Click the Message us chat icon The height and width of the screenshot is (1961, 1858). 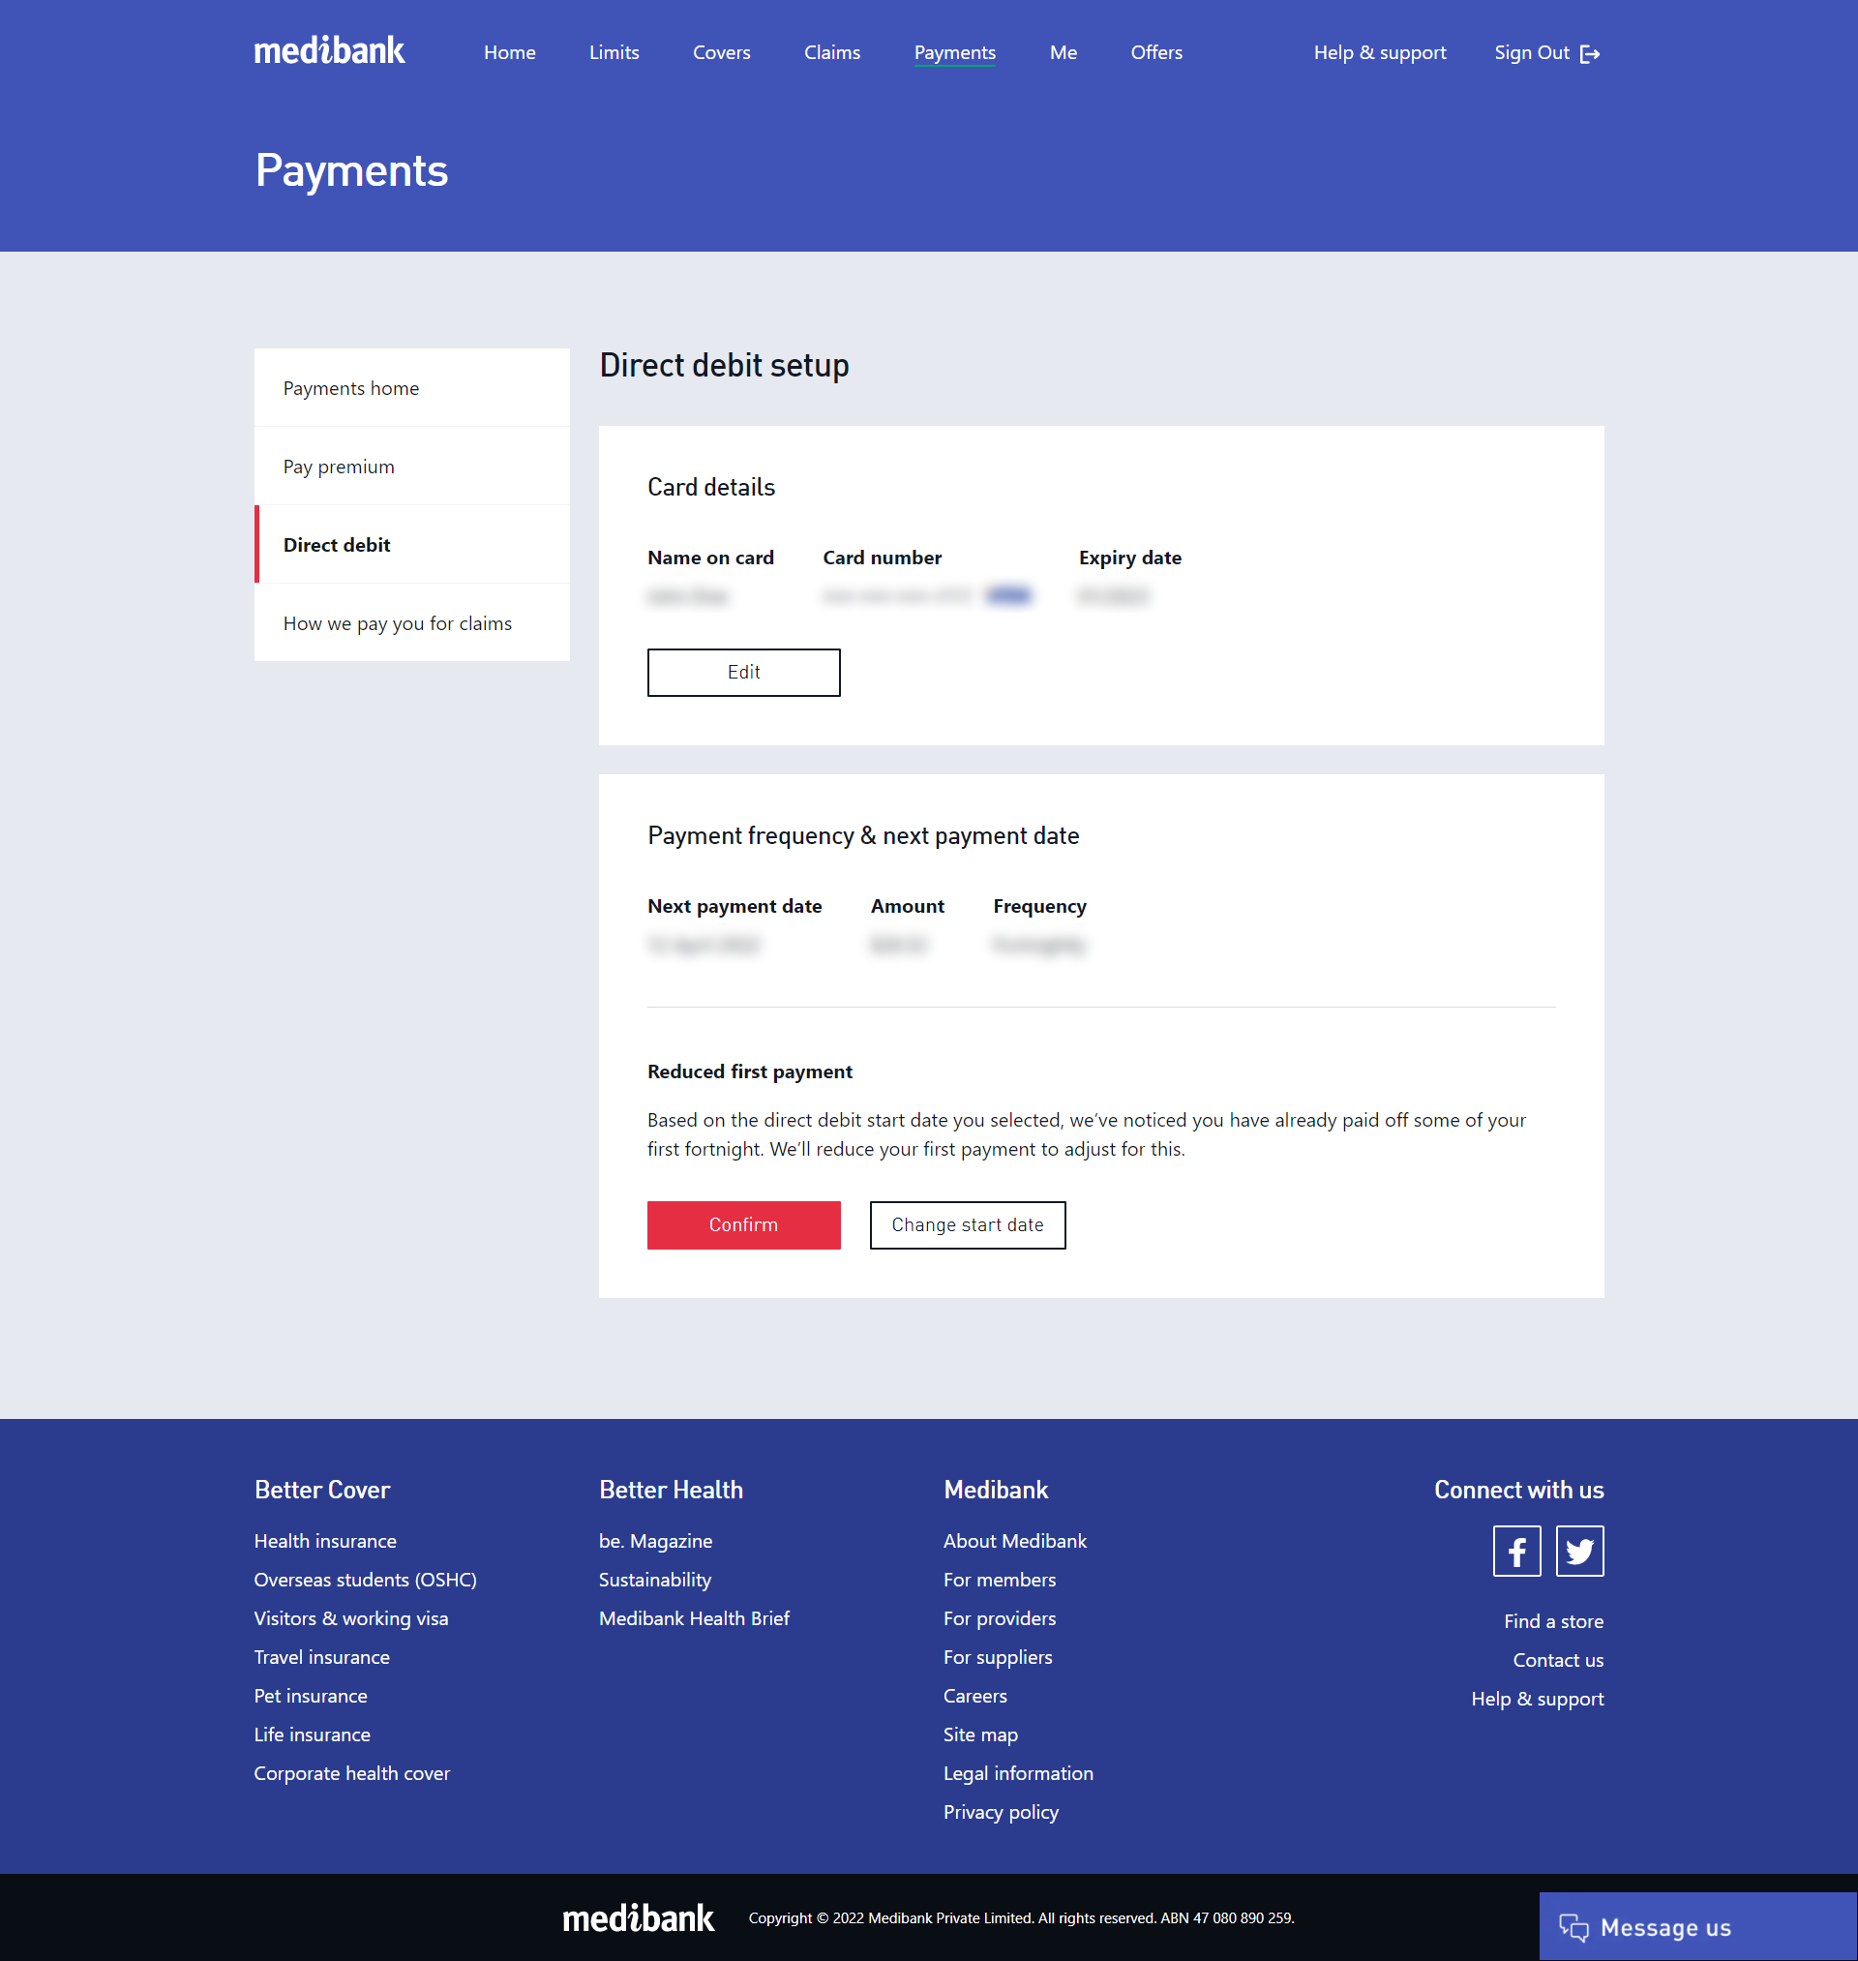1572,1926
